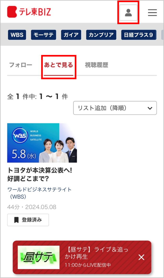Select the 日経プラス9 program chip

click(138, 35)
